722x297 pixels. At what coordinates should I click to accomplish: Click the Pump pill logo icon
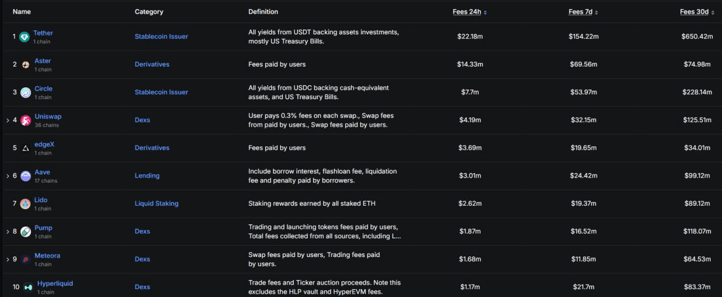click(x=25, y=232)
